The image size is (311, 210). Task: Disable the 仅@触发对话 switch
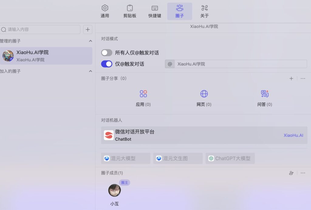pyautogui.click(x=107, y=64)
